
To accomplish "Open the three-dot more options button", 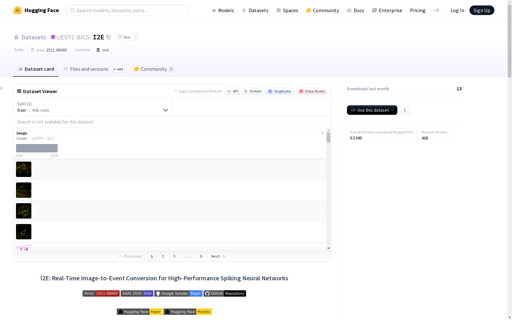I will click(405, 110).
